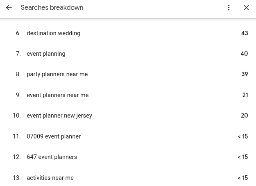The height and width of the screenshot is (186, 256).
Task: Open the three-dot more options menu
Action: (x=229, y=8)
